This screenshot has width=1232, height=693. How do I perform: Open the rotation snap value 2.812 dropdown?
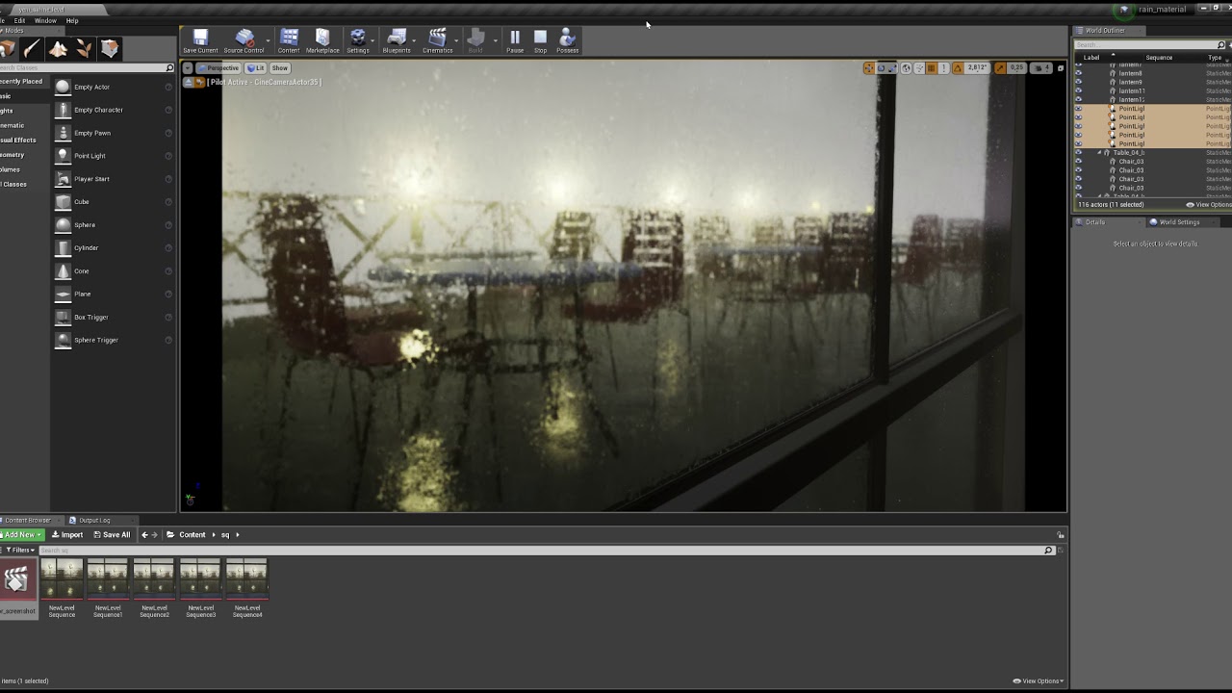(x=978, y=68)
